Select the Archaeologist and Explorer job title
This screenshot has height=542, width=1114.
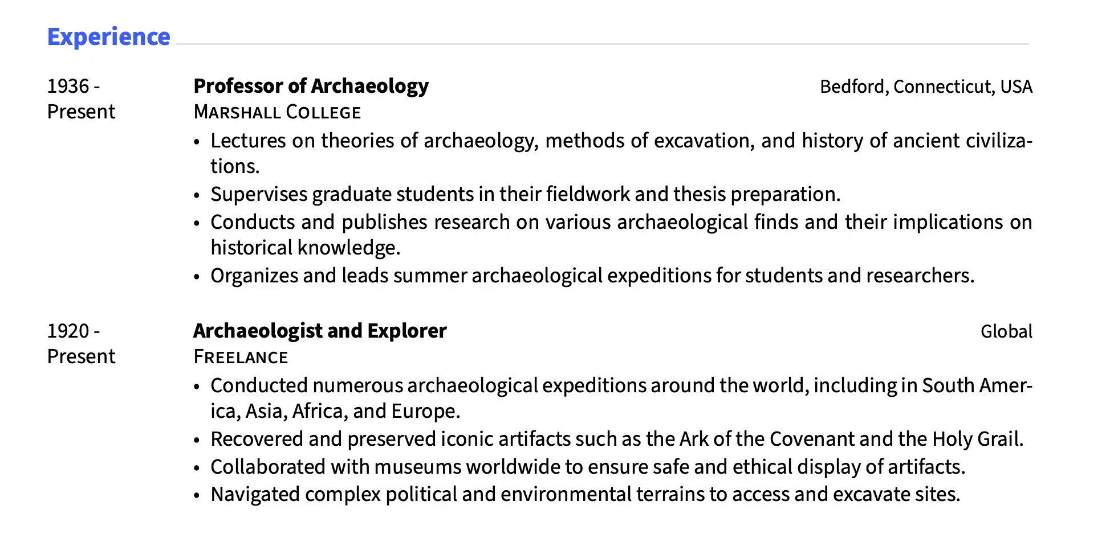320,331
